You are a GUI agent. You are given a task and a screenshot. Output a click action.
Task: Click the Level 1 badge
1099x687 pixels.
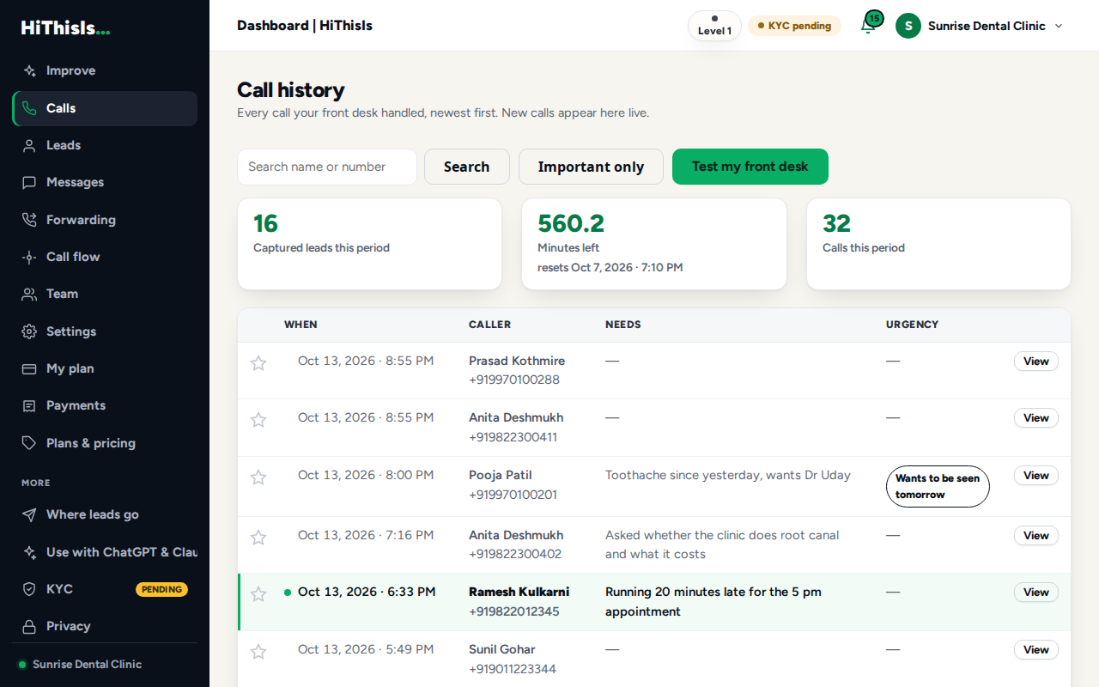714,26
